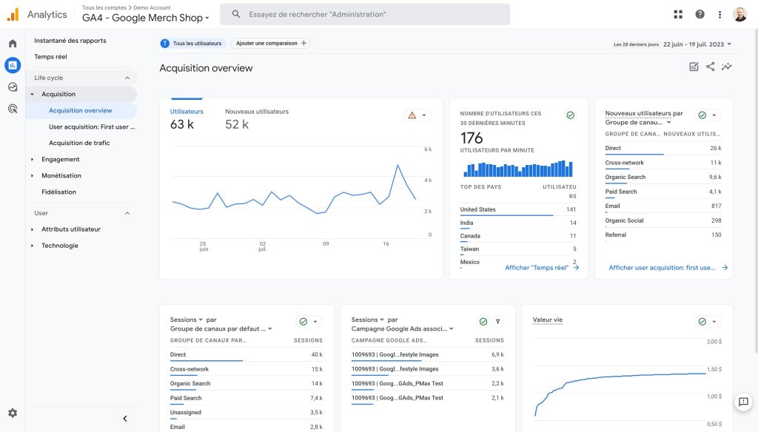The width and height of the screenshot is (758, 432).
Task: Switch to Nouveaux utilisateurs metric tab
Action: coord(257,118)
